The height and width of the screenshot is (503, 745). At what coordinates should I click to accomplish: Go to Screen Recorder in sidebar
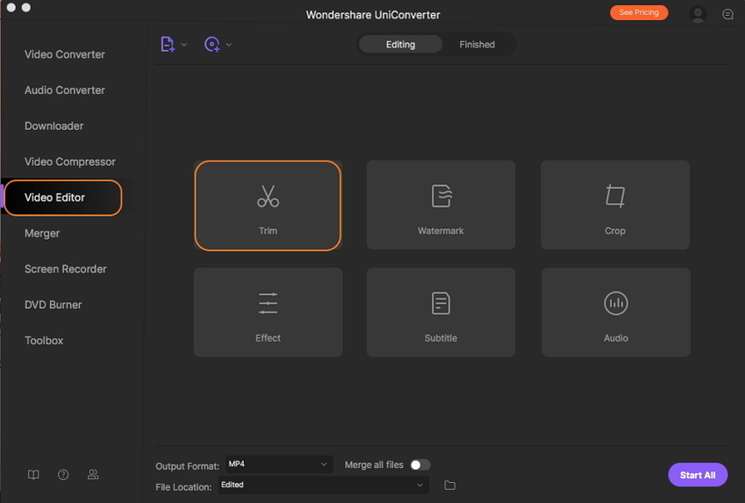(x=66, y=269)
